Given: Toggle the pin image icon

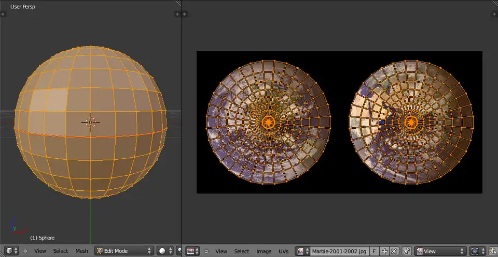Looking at the screenshot, I should 407,251.
